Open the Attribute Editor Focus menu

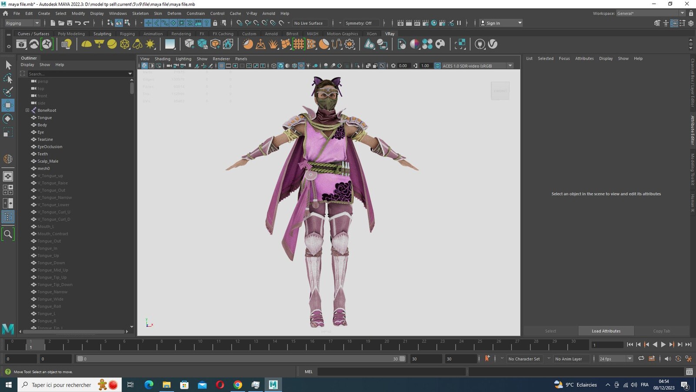pos(564,58)
